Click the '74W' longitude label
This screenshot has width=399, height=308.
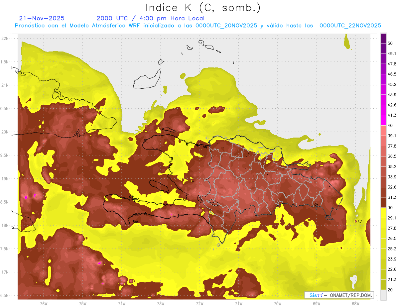click(122, 304)
